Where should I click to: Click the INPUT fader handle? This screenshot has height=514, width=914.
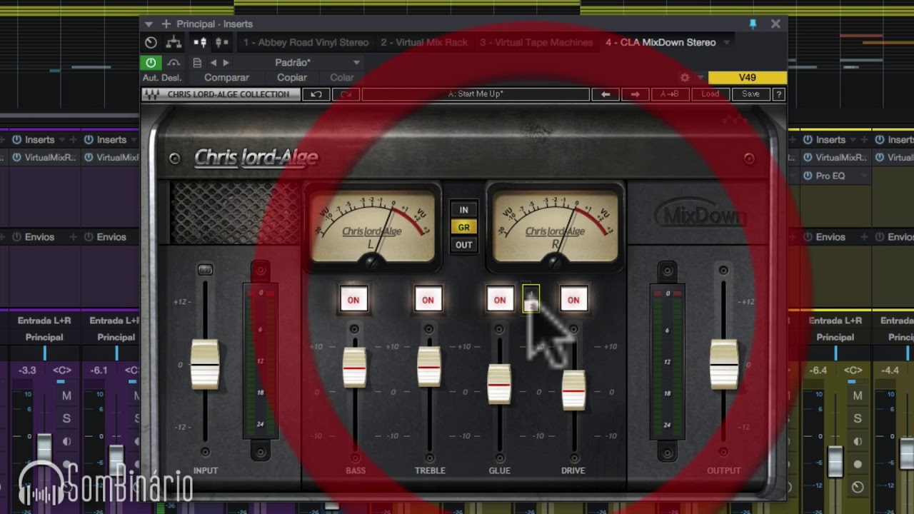[x=205, y=365]
